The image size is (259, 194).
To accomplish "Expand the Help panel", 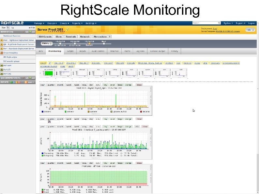I will (250, 30).
